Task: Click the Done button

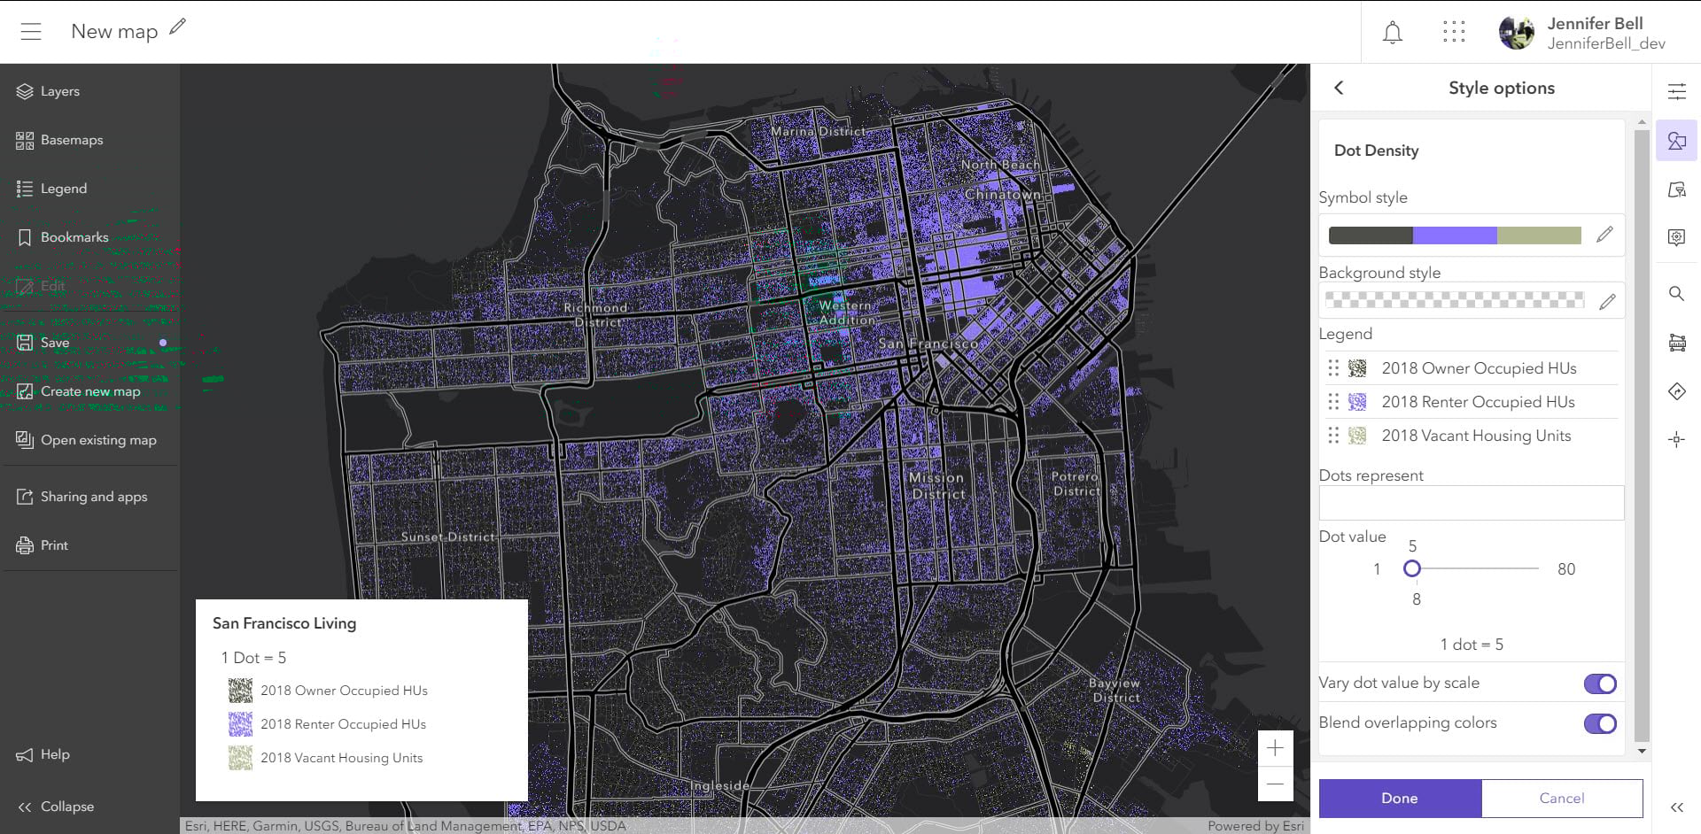Action: [1400, 798]
